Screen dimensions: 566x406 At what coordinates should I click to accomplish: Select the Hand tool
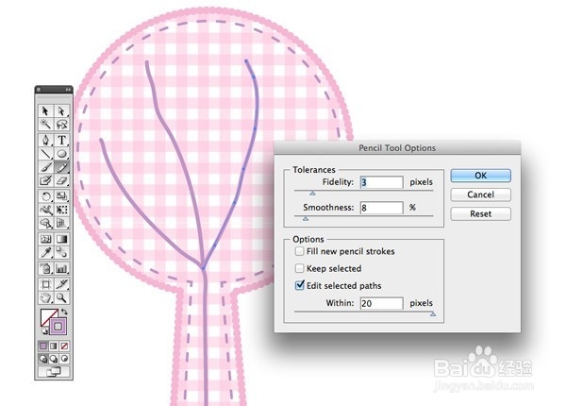46,297
